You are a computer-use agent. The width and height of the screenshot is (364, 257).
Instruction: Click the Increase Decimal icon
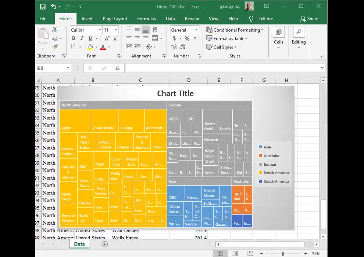tap(174, 47)
